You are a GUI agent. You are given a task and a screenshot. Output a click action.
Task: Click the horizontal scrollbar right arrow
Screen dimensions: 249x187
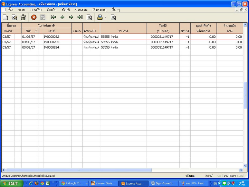click(x=241, y=170)
